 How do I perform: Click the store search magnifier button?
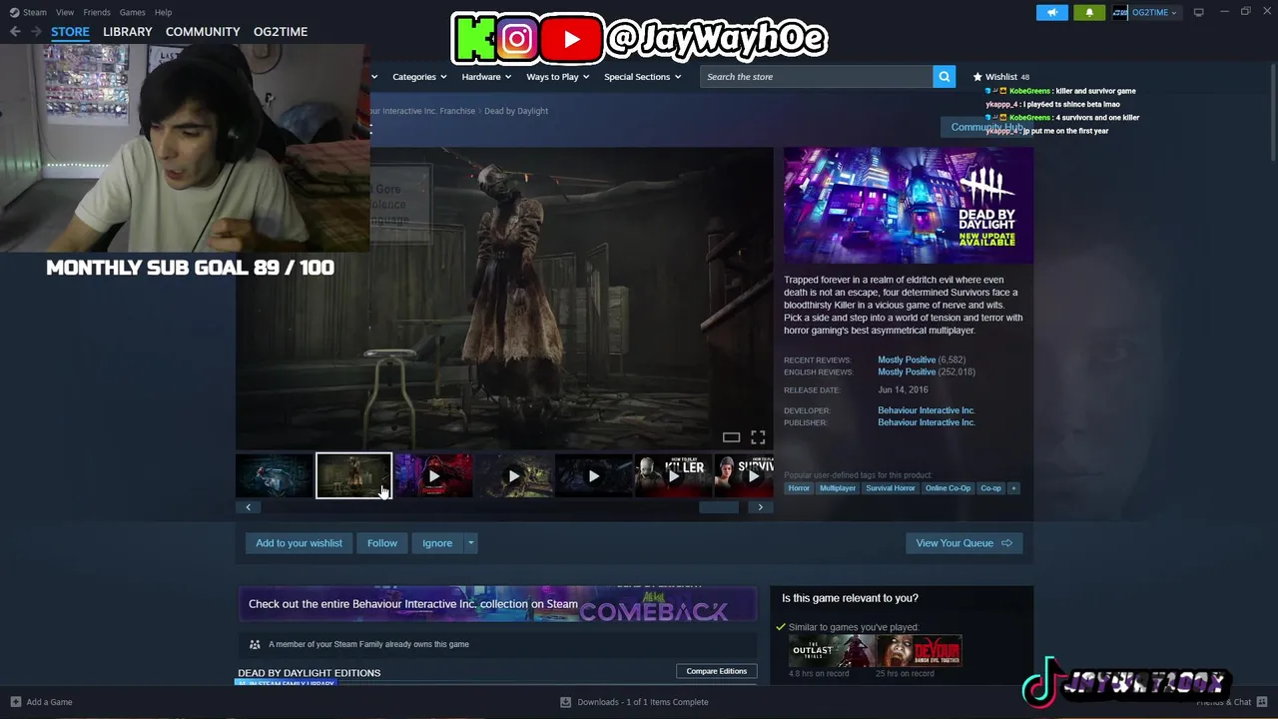click(x=944, y=77)
